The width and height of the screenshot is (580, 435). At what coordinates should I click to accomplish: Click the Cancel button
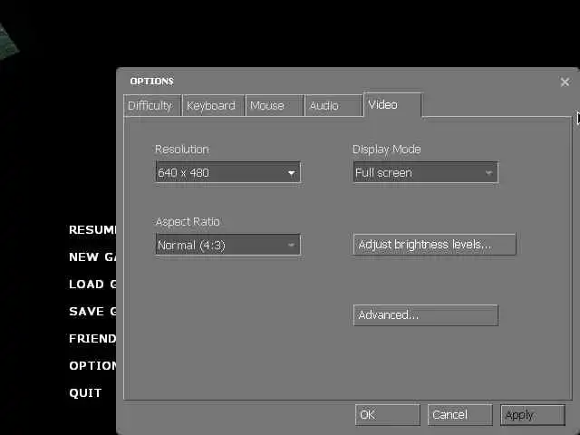point(459,415)
